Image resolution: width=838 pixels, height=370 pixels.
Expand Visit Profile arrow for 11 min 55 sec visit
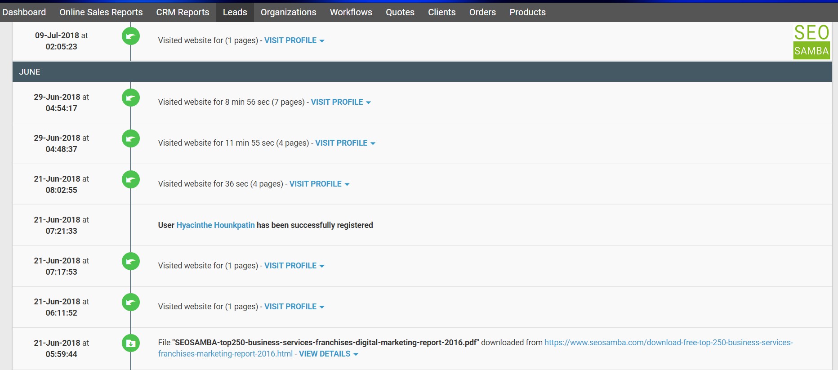373,143
